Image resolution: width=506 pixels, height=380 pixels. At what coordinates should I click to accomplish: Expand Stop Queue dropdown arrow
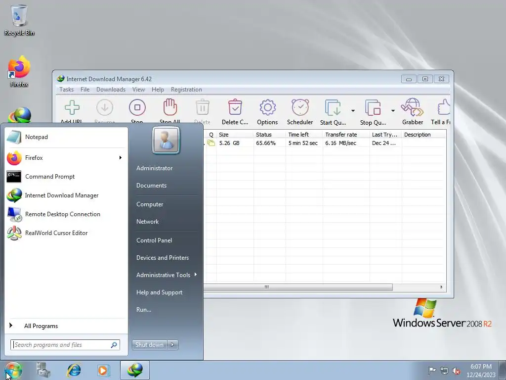pyautogui.click(x=393, y=111)
